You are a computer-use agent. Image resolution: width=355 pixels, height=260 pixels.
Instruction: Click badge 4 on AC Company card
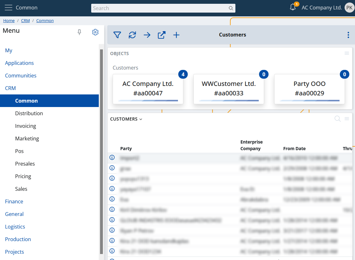(183, 74)
